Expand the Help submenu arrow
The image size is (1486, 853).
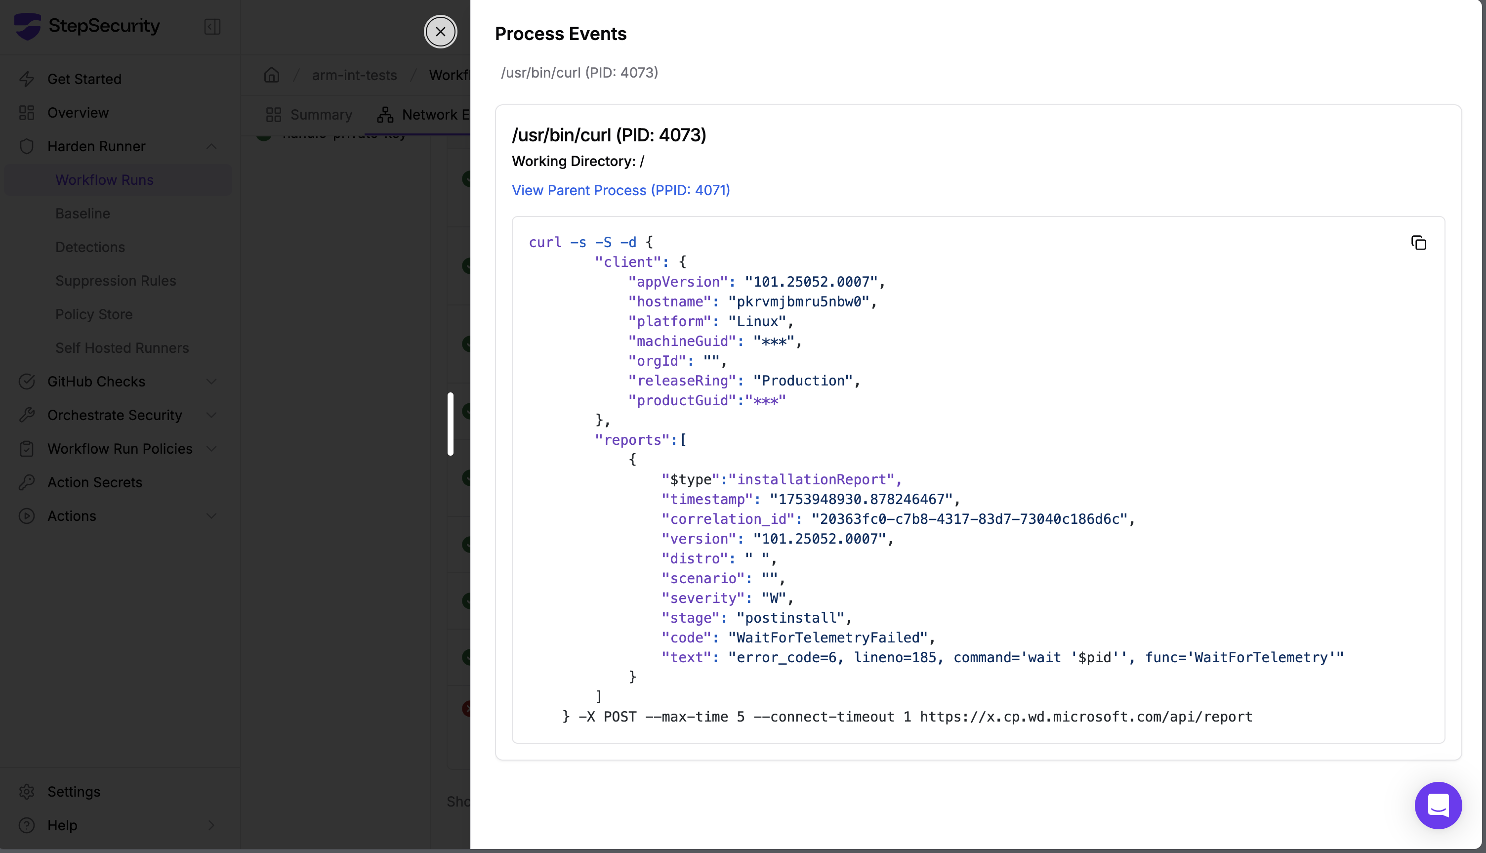coord(211,825)
